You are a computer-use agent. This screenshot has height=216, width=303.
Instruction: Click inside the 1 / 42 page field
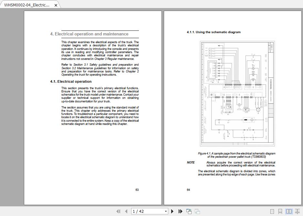point(145,211)
